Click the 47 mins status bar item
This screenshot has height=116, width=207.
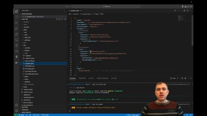pyautogui.click(x=45, y=115)
